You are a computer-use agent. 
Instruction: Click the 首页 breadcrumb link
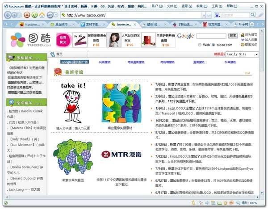pos(59,54)
